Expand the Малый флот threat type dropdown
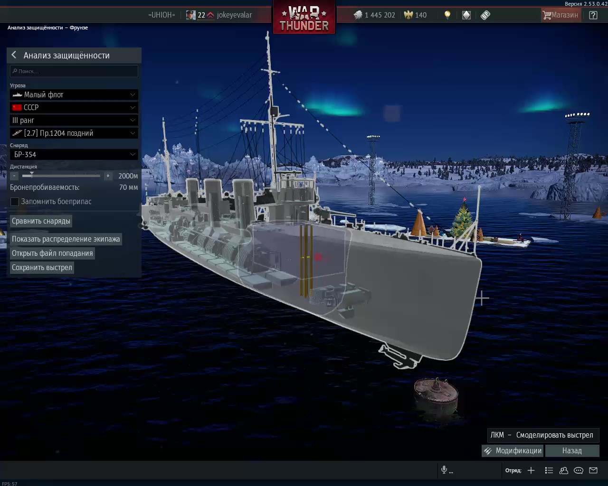608x486 pixels. (x=74, y=95)
